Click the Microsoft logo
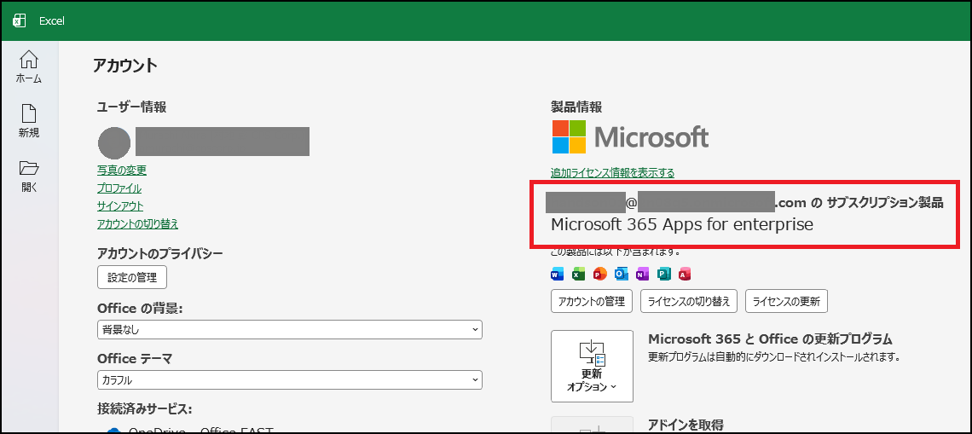The width and height of the screenshot is (972, 434). point(630,136)
